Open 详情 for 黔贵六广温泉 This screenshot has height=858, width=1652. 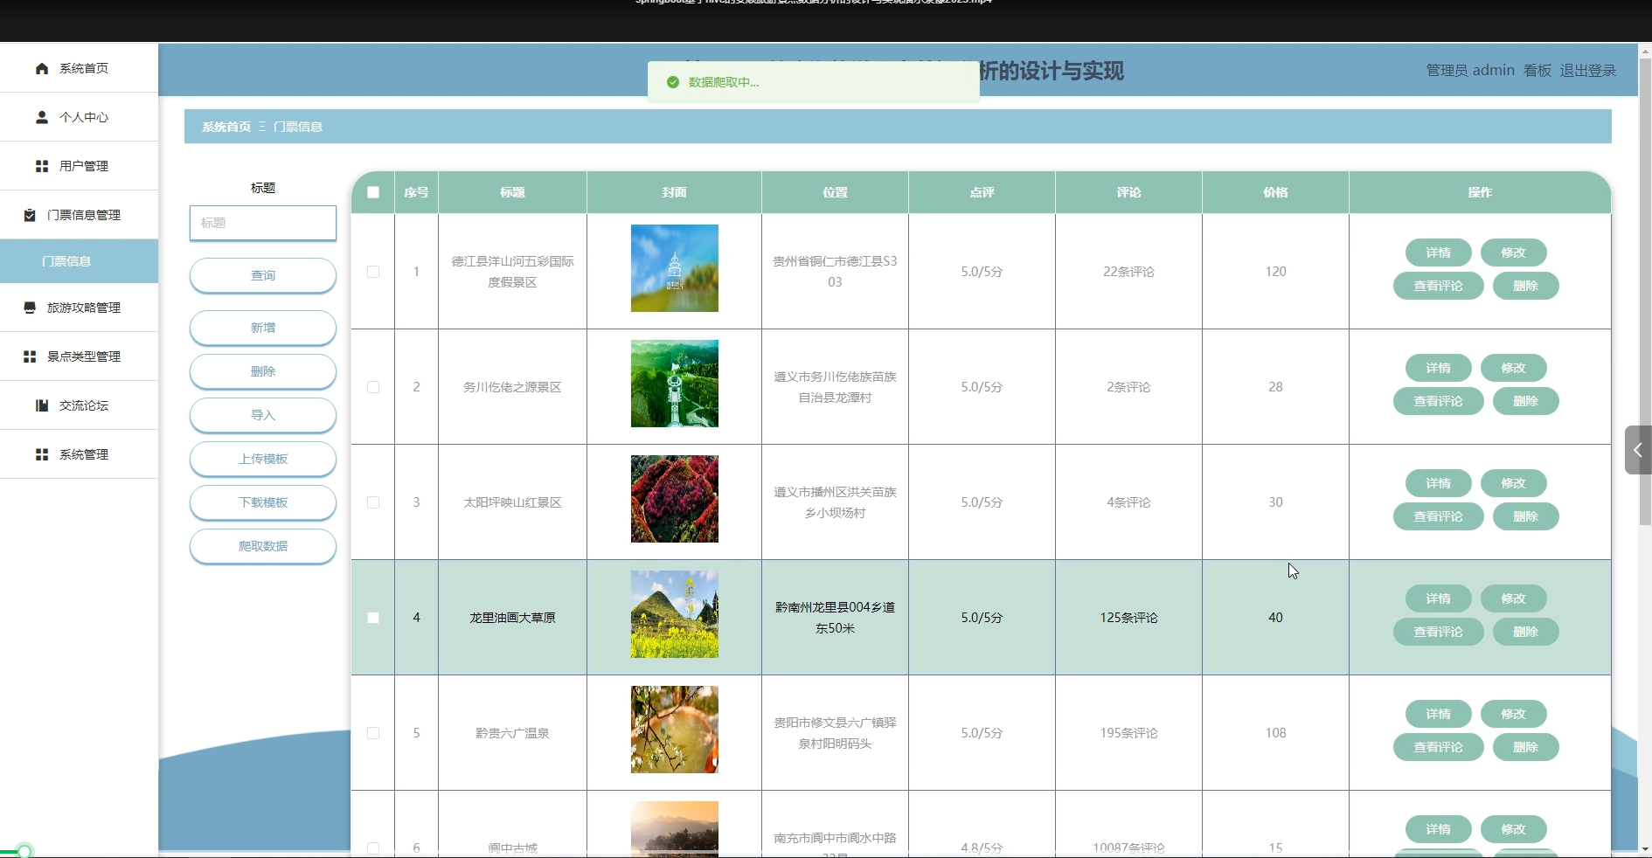pyautogui.click(x=1439, y=714)
